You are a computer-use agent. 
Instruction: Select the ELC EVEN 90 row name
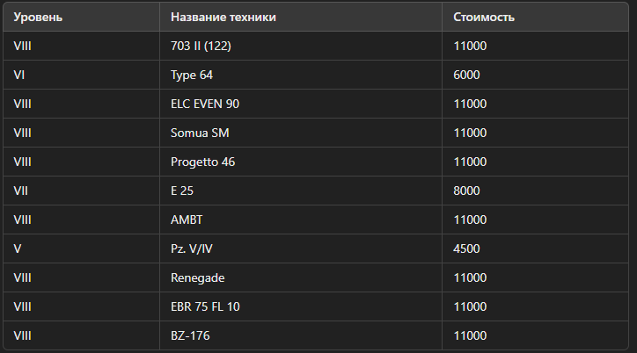click(x=205, y=104)
